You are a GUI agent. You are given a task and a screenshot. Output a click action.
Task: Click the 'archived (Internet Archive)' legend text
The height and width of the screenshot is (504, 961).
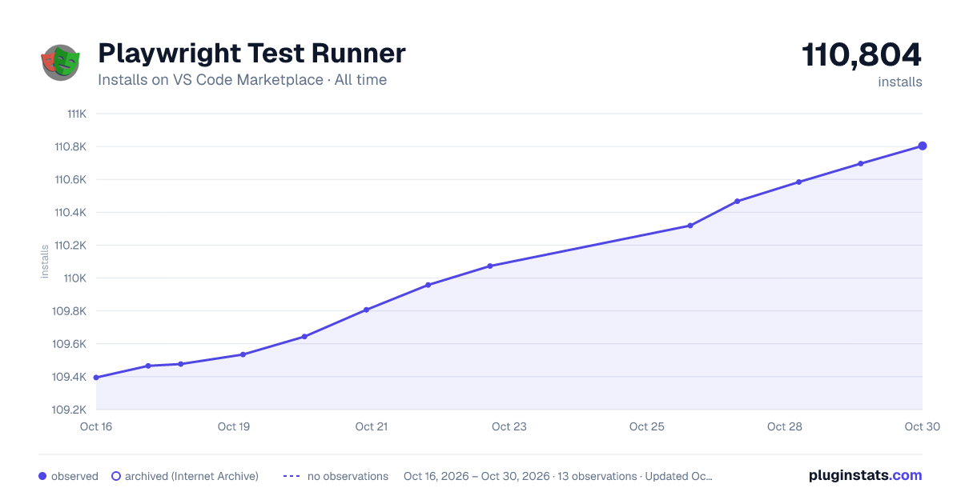(x=191, y=476)
